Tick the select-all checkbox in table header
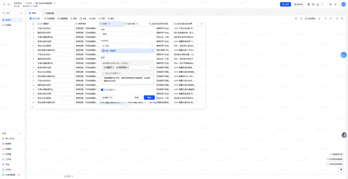 (33, 24)
